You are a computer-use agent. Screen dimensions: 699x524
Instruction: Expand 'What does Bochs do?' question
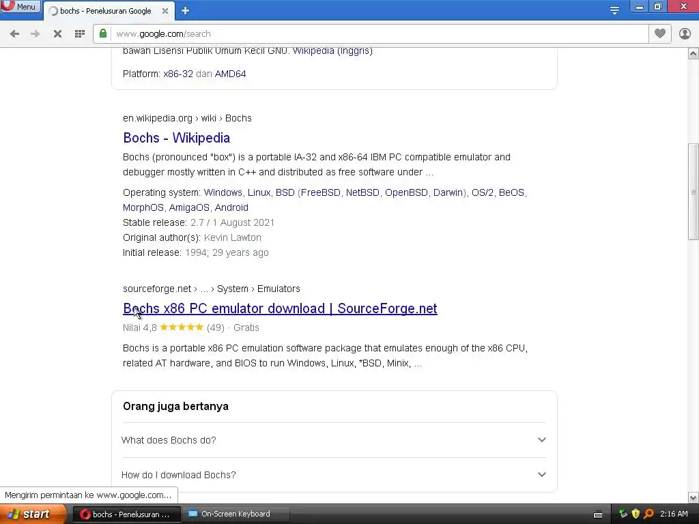(x=334, y=440)
